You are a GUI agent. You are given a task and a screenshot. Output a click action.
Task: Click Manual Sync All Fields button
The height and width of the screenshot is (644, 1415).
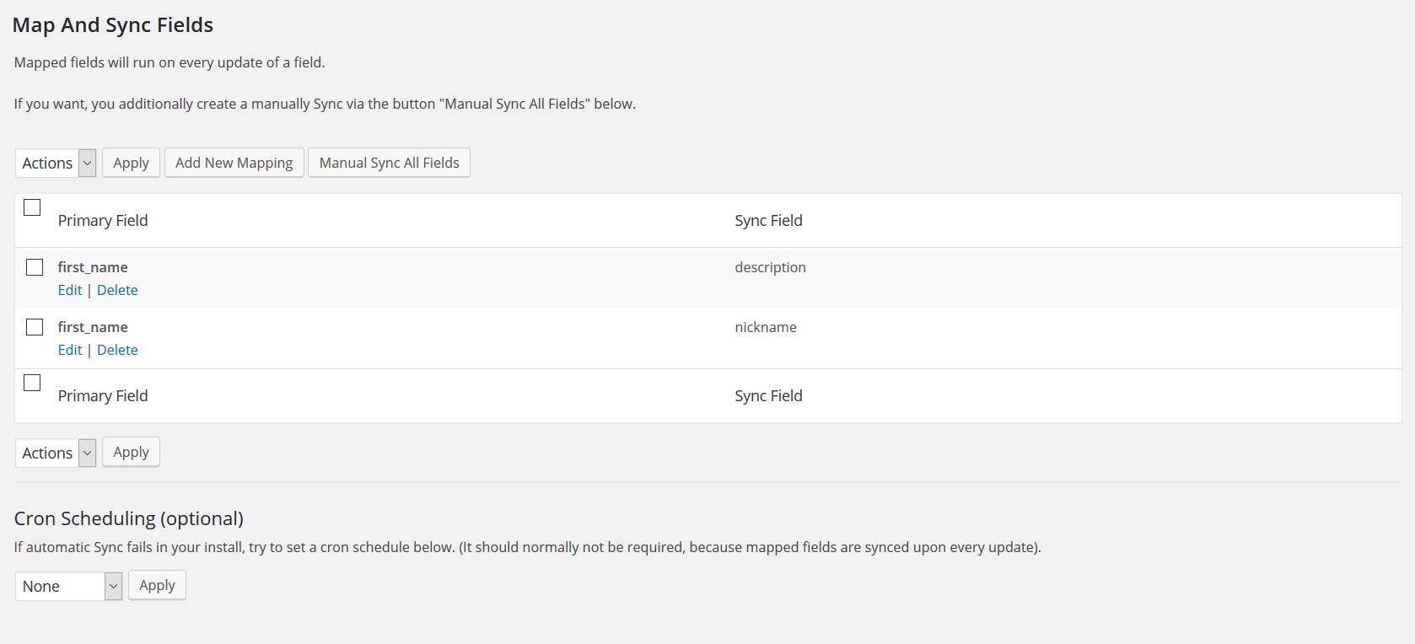pos(389,163)
